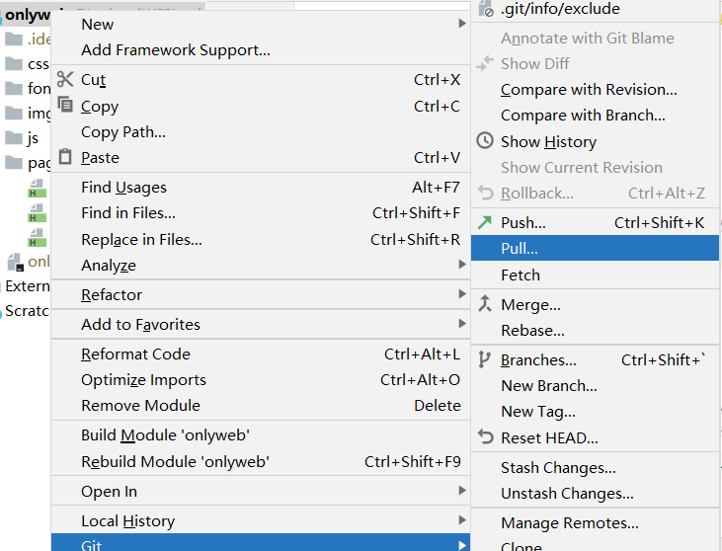This screenshot has height=551, width=722.
Task: Click the Merge icon in Git submenu
Action: [484, 304]
